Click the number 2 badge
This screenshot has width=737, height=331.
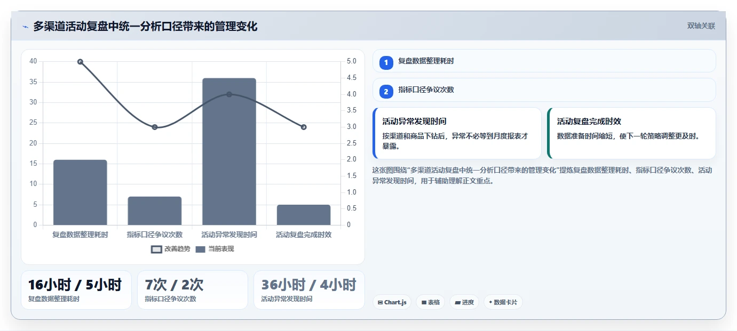click(x=386, y=92)
